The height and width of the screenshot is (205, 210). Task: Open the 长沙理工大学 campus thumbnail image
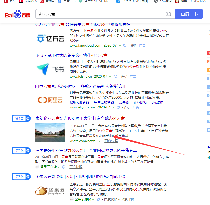pyautogui.click(x=50, y=133)
